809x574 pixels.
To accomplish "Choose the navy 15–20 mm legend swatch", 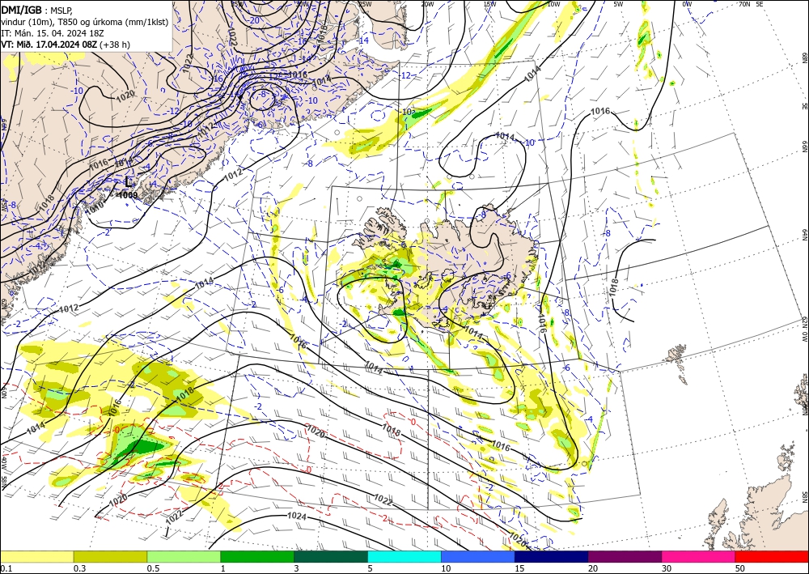I will (552, 556).
